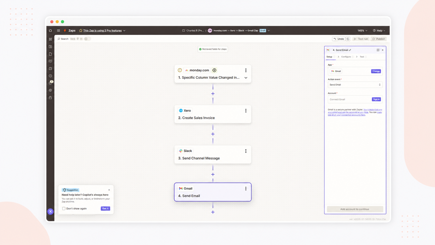Open the Charles R folder breadcrumb
435x245 pixels.
click(x=193, y=30)
